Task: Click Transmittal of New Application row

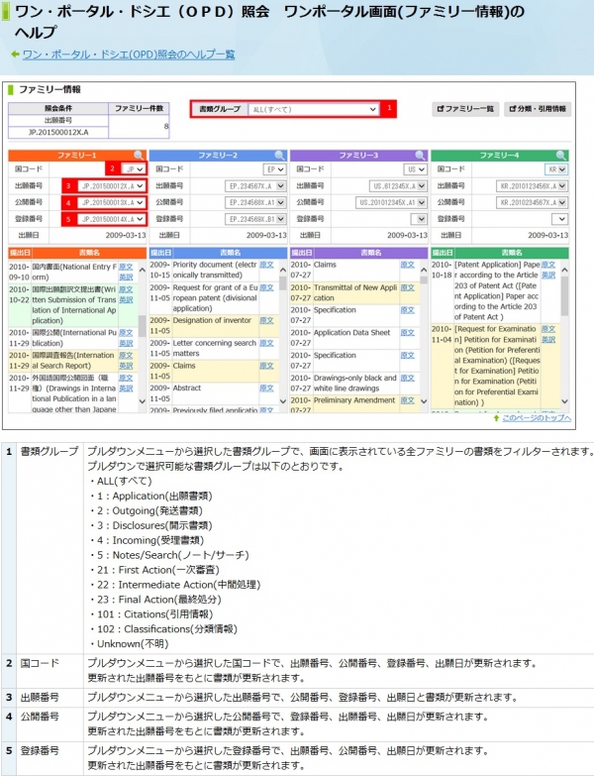Action: point(355,293)
